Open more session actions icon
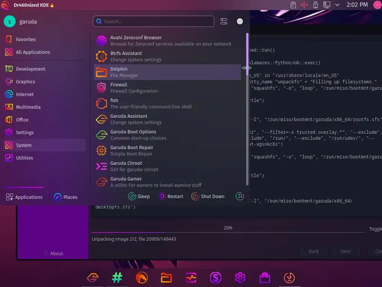 pyautogui.click(x=240, y=196)
